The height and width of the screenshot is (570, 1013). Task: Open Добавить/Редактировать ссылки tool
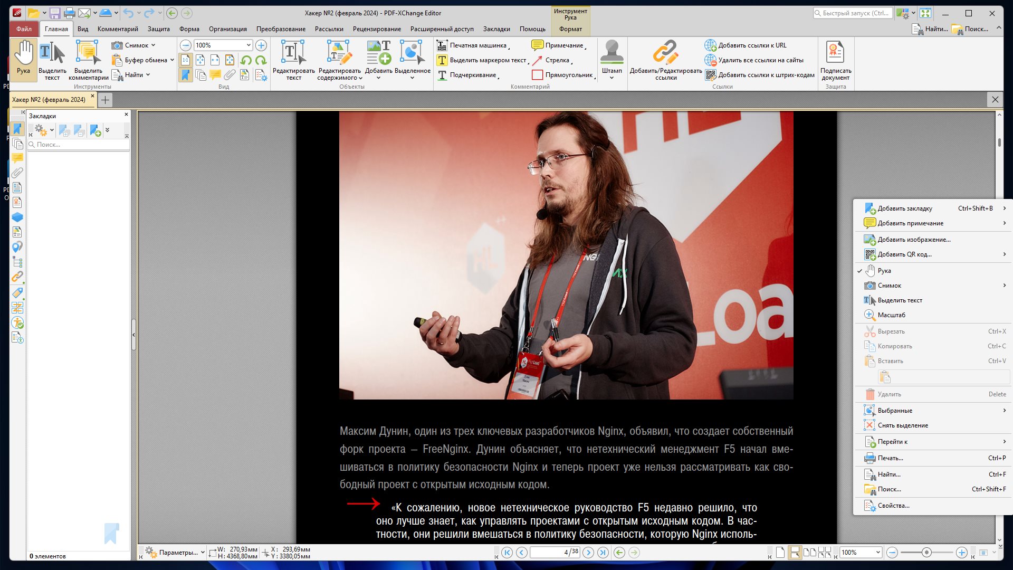(x=666, y=60)
